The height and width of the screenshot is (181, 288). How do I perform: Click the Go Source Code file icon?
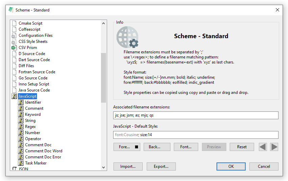click(14, 78)
